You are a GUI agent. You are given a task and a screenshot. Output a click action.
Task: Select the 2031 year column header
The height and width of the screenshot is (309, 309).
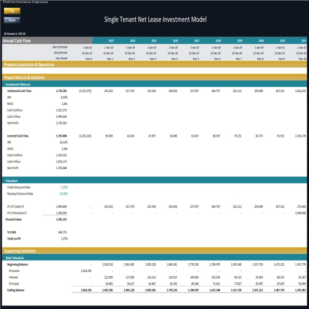pyautogui.click(x=283, y=41)
